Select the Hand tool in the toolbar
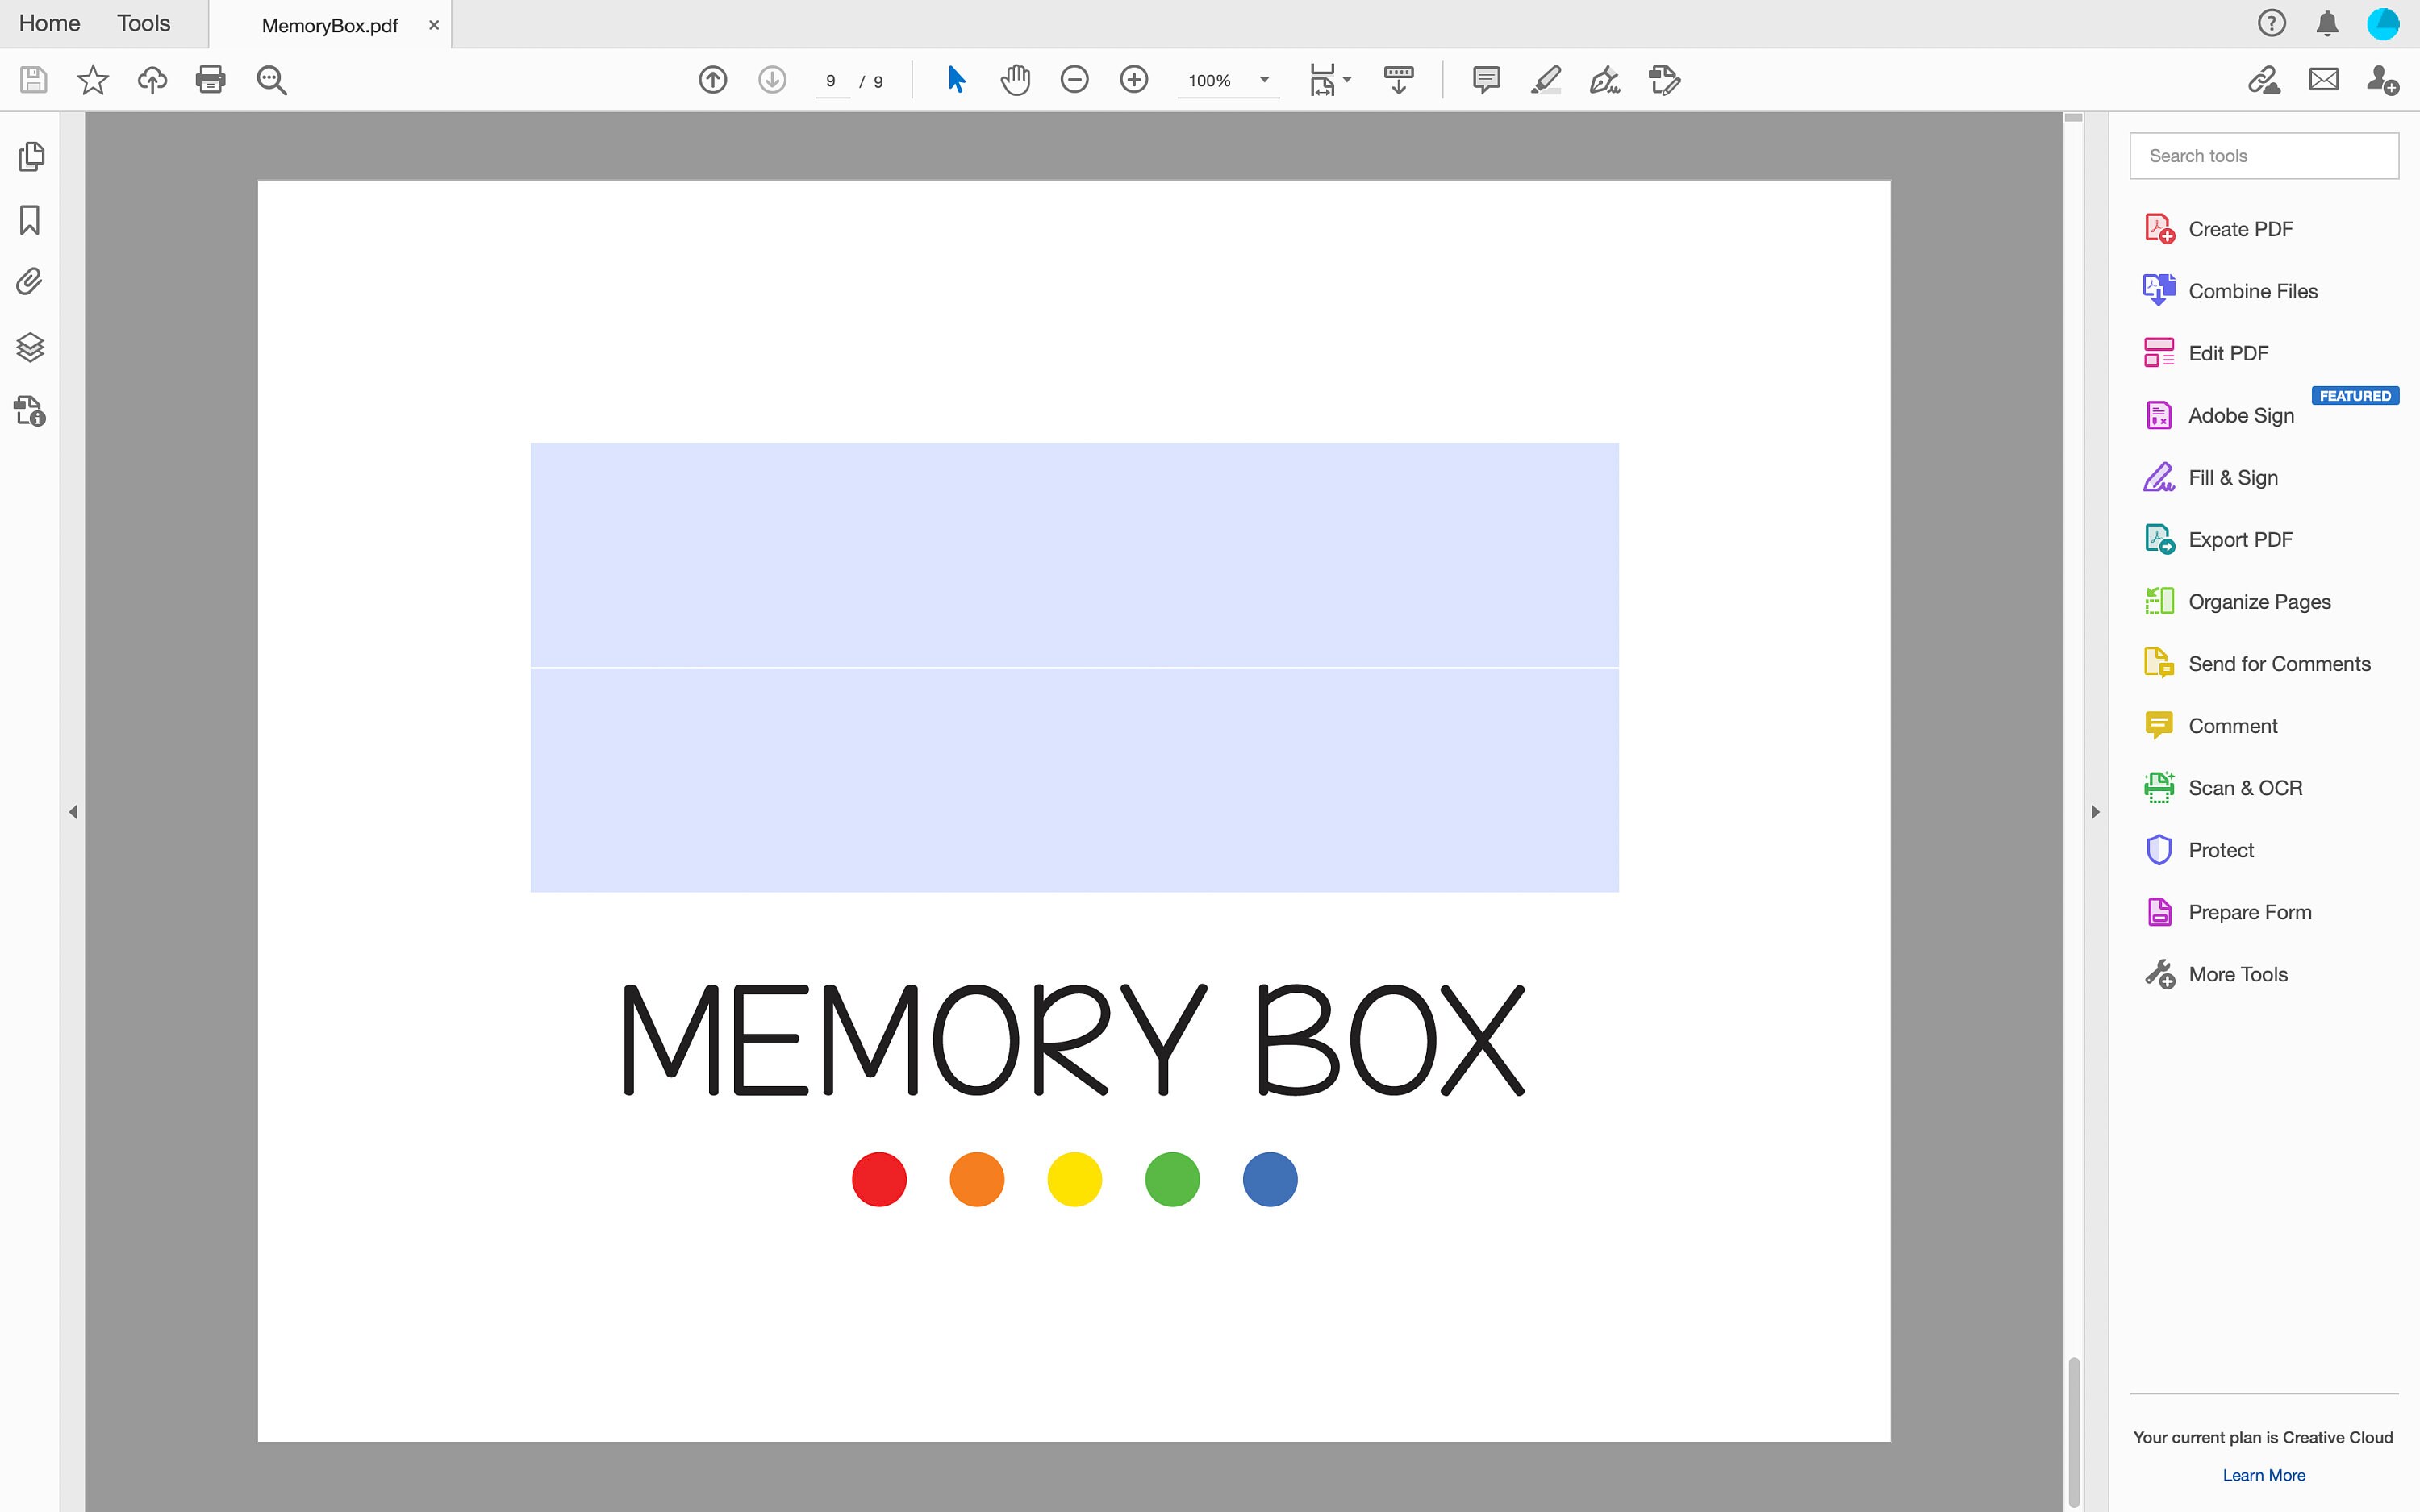This screenshot has height=1512, width=2420. [1014, 80]
